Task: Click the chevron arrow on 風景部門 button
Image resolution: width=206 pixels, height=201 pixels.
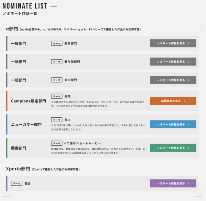Action: [x=188, y=43]
